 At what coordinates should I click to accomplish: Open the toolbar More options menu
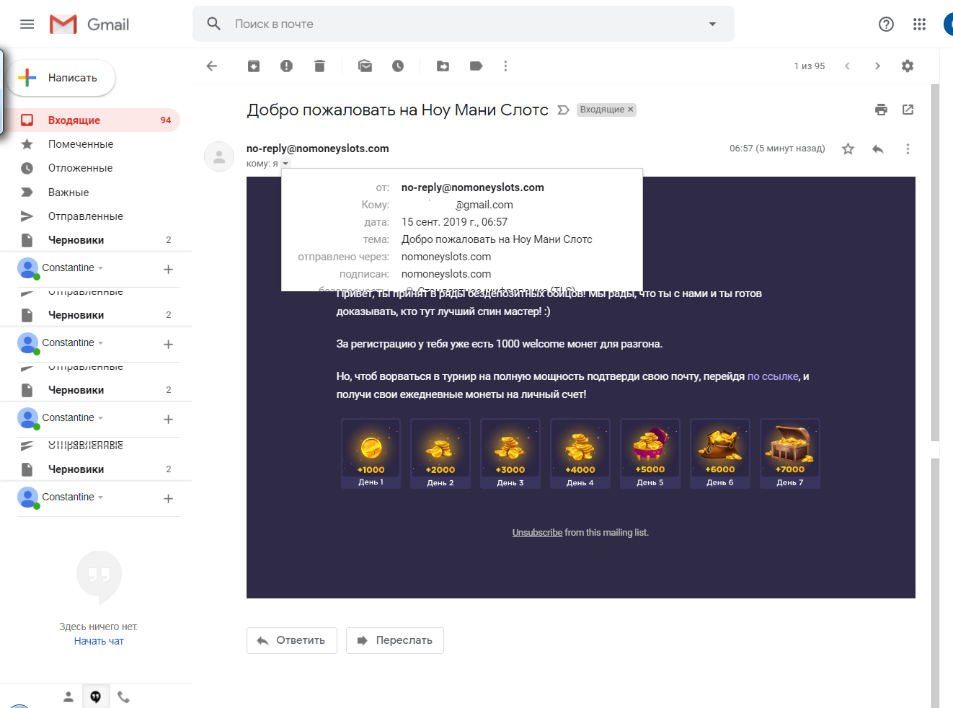pos(505,66)
